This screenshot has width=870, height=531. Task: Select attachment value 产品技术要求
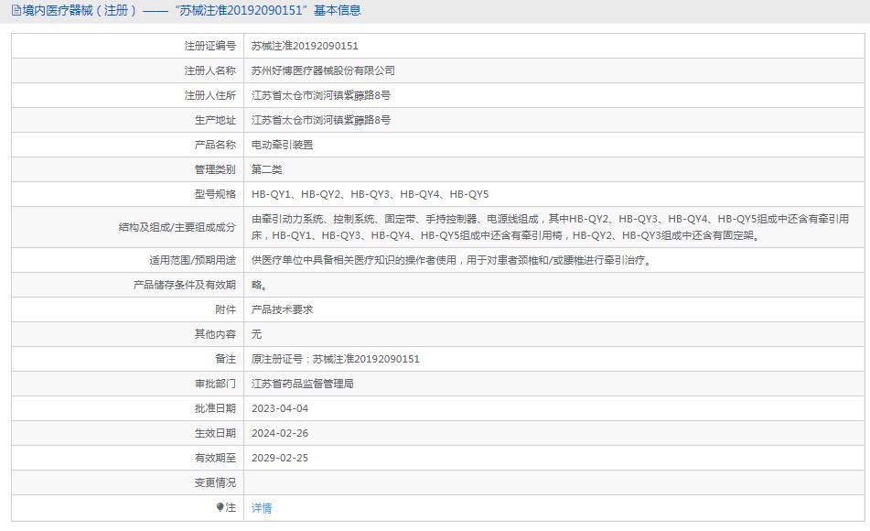point(282,309)
